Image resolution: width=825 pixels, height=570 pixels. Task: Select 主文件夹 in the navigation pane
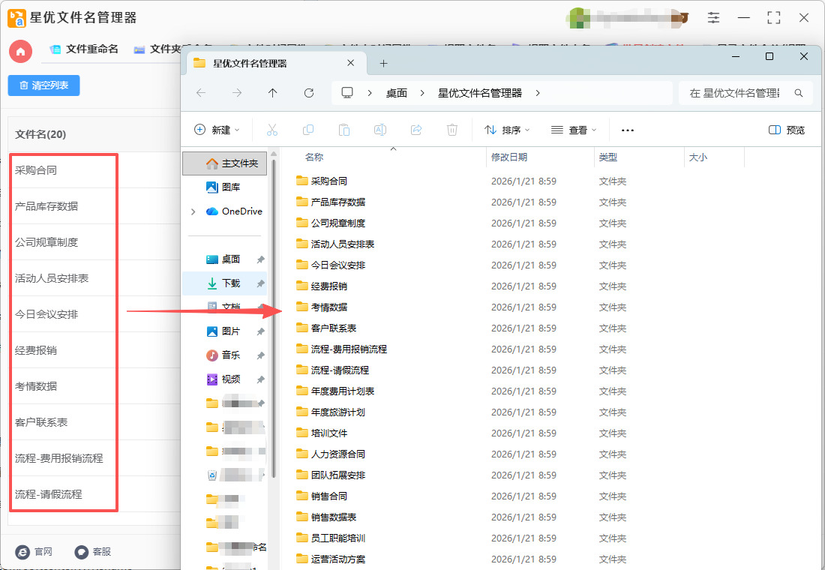click(225, 163)
